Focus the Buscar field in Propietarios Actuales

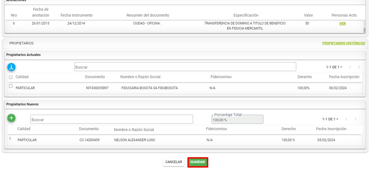point(185,67)
